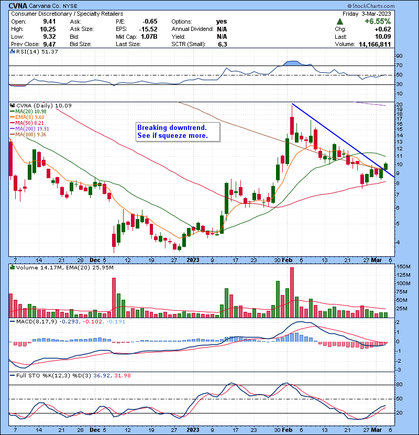
Task: Click the Volume 14.17M, EMA(20) 25.95M label
Action: click(64, 268)
